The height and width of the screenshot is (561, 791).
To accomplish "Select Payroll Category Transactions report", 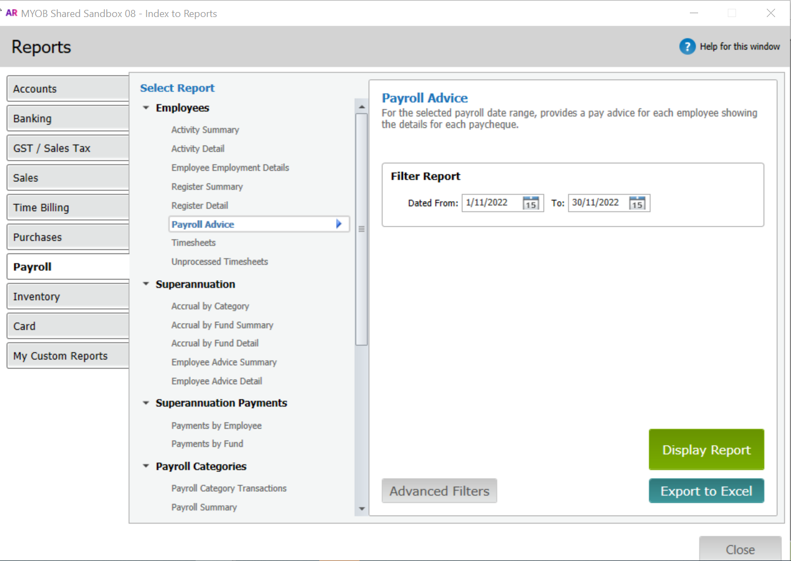I will click(229, 488).
